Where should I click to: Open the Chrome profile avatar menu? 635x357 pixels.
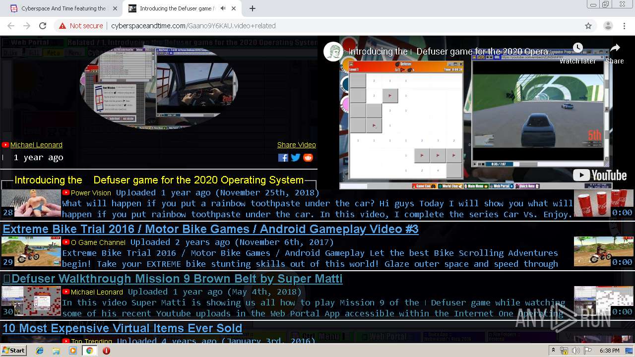coord(608,26)
